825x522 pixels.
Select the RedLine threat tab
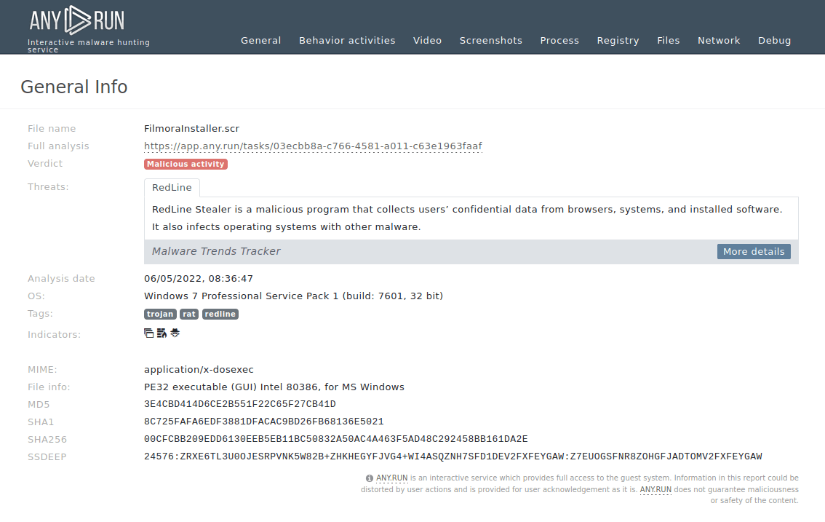172,188
